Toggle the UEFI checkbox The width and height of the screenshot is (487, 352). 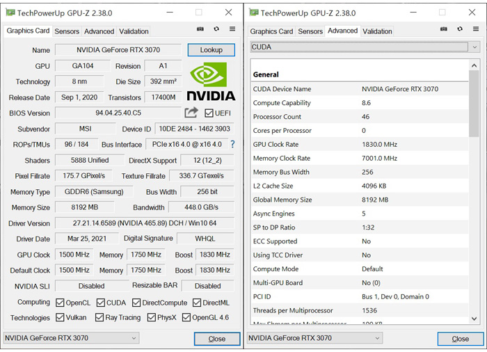[209, 113]
